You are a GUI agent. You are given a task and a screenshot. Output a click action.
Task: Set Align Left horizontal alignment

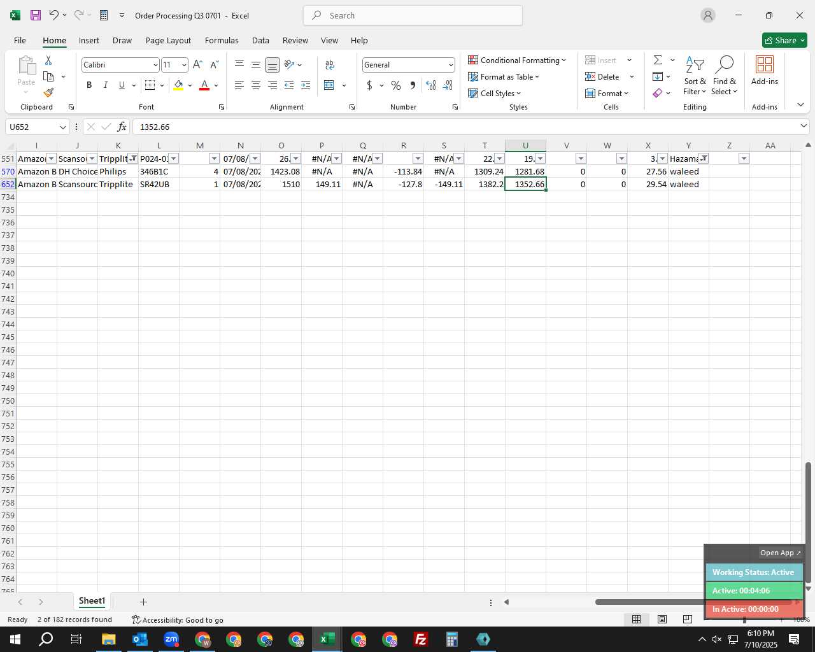pos(239,85)
